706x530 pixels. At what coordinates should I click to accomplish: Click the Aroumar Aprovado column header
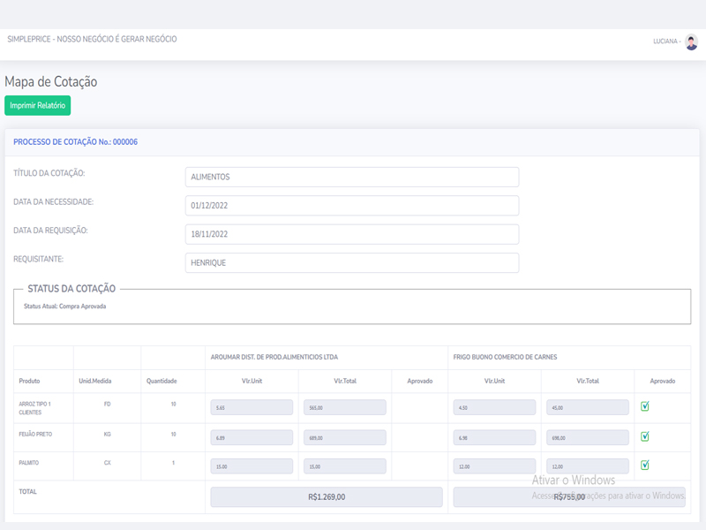[x=420, y=381]
